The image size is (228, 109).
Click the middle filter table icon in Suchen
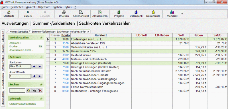pyautogui.click(x=34, y=91)
